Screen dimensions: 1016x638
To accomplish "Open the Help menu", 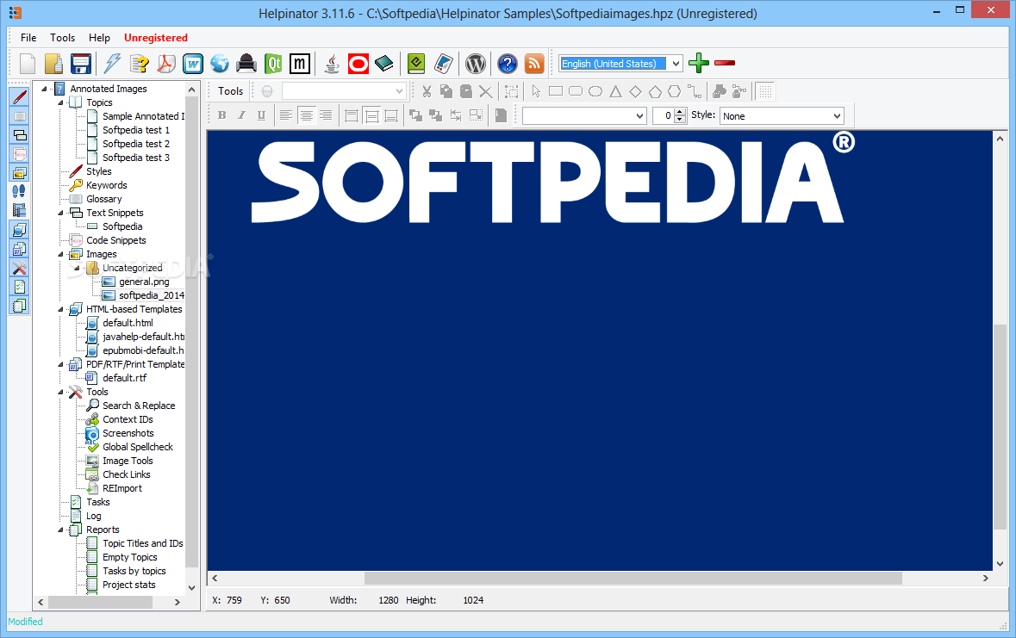I will click(x=99, y=38).
